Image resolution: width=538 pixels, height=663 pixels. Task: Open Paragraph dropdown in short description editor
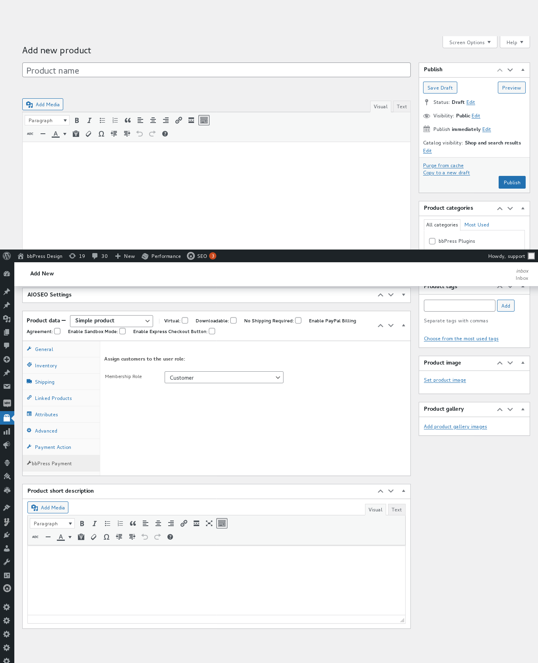(x=52, y=523)
